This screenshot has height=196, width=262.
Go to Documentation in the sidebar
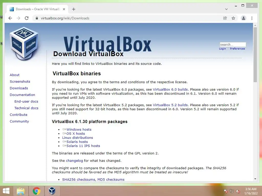[x=23, y=95]
